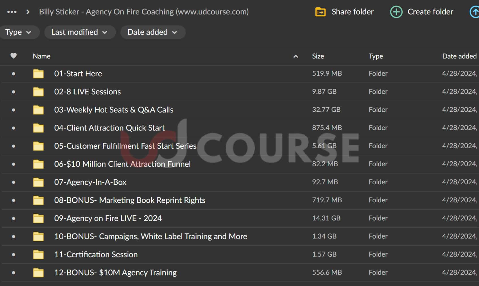Click the 11-Certification Session folder icon

38,255
